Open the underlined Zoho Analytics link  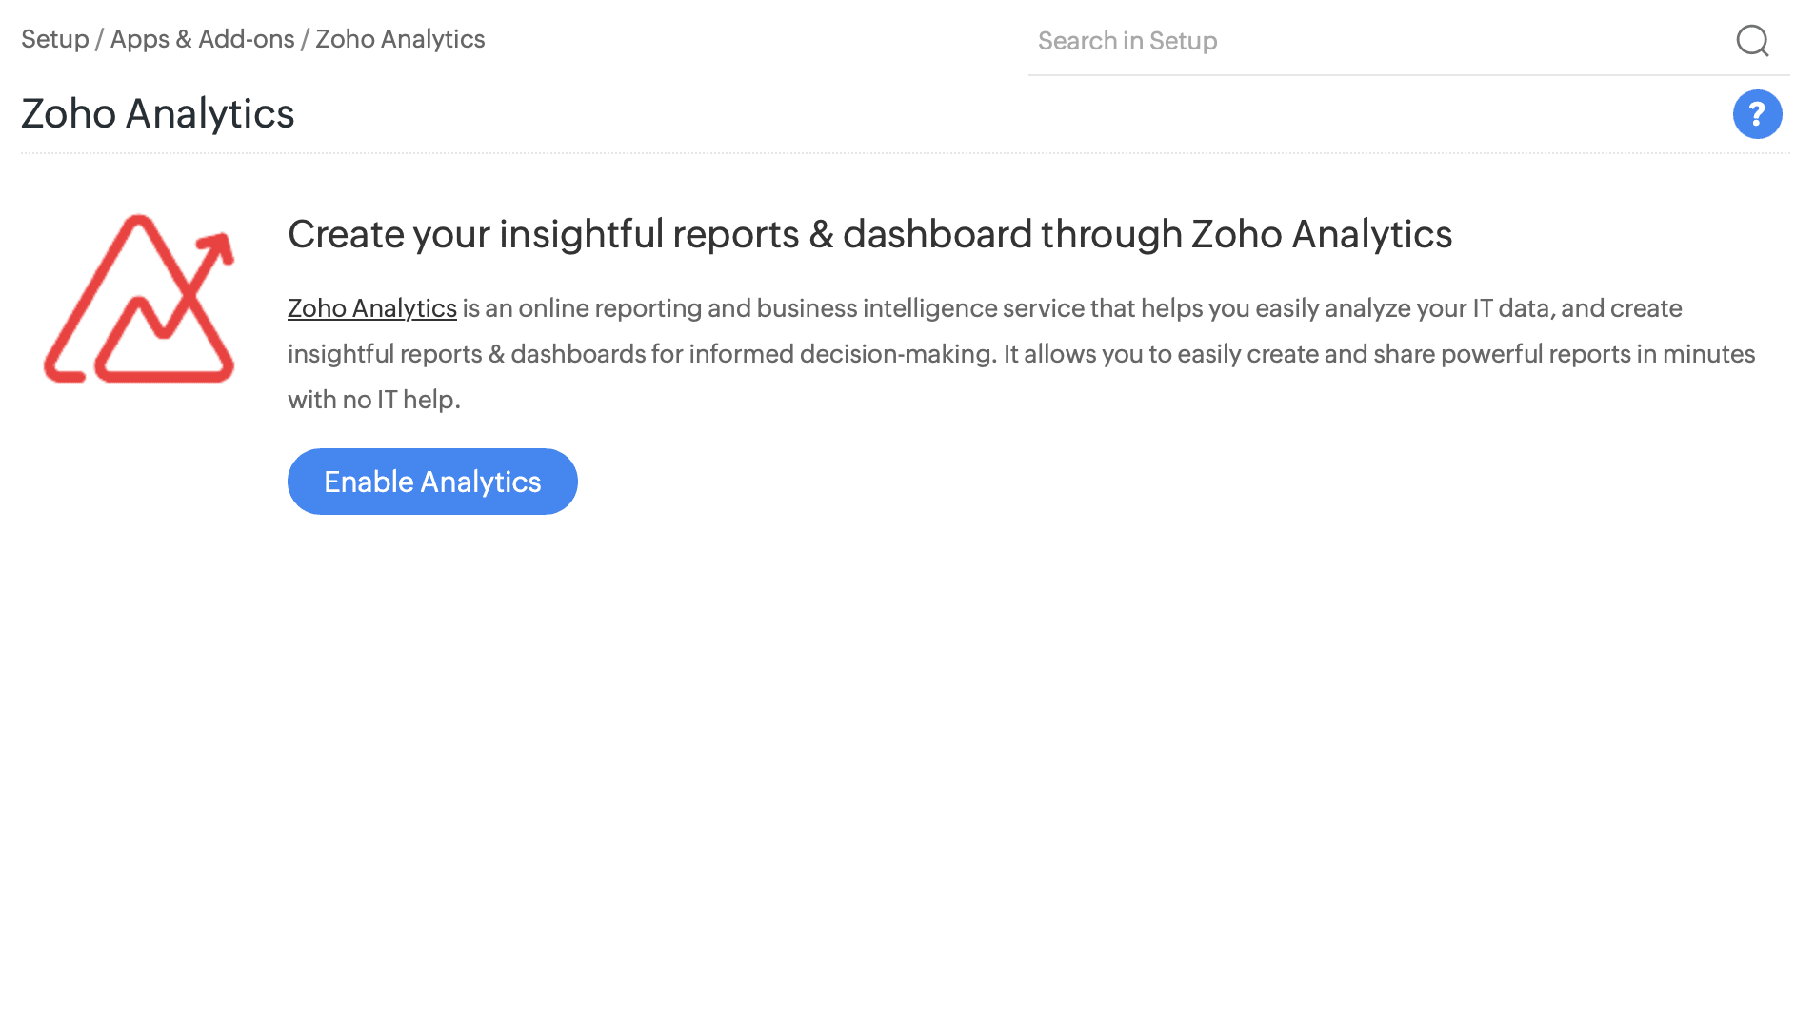click(x=371, y=308)
